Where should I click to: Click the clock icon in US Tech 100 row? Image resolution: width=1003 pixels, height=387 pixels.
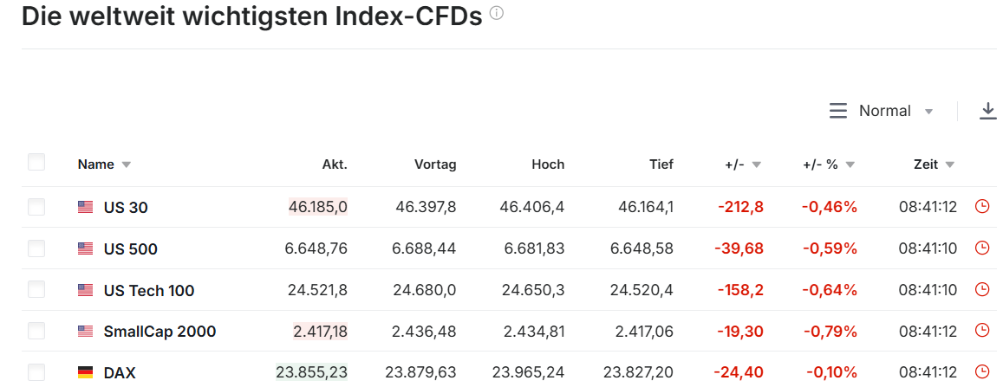[x=982, y=289]
